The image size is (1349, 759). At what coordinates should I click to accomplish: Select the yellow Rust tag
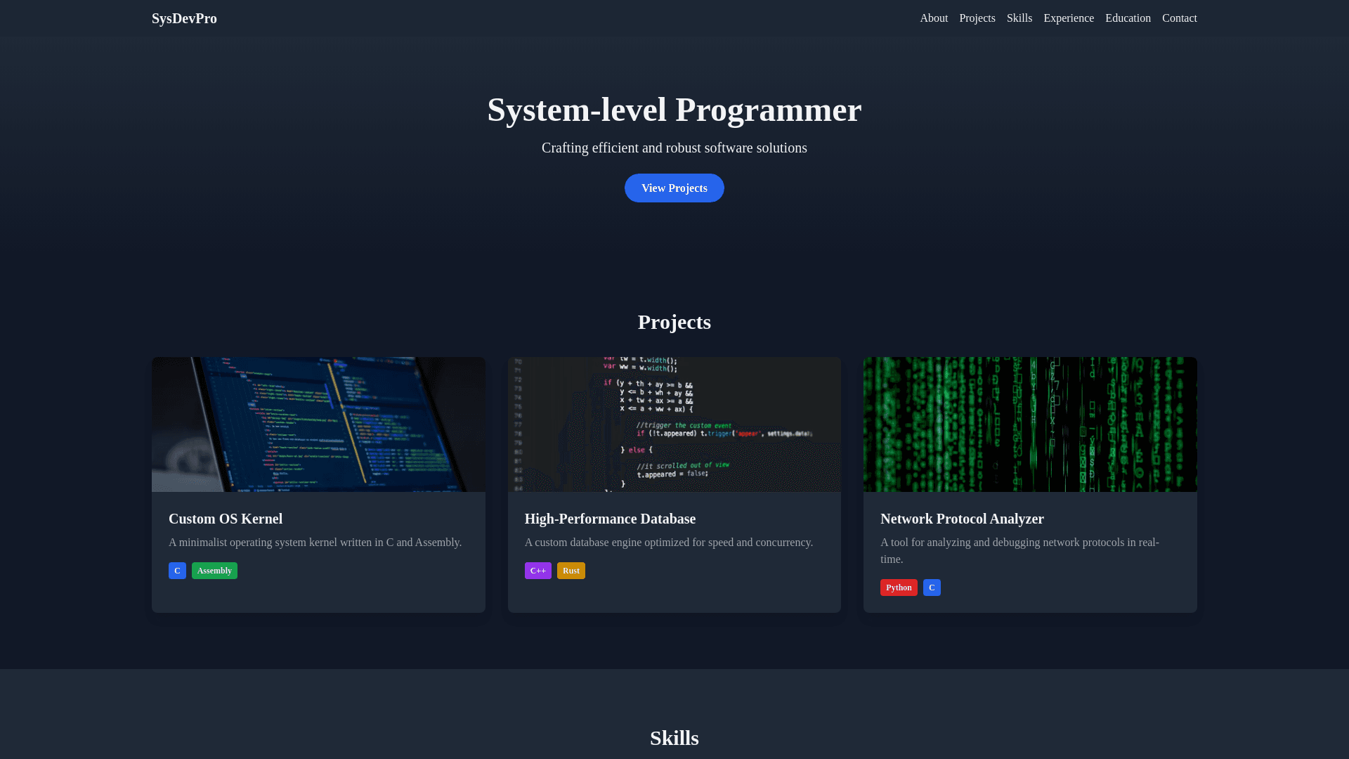click(x=571, y=571)
